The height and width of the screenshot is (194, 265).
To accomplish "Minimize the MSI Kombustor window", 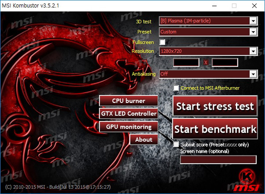I will (214, 6).
